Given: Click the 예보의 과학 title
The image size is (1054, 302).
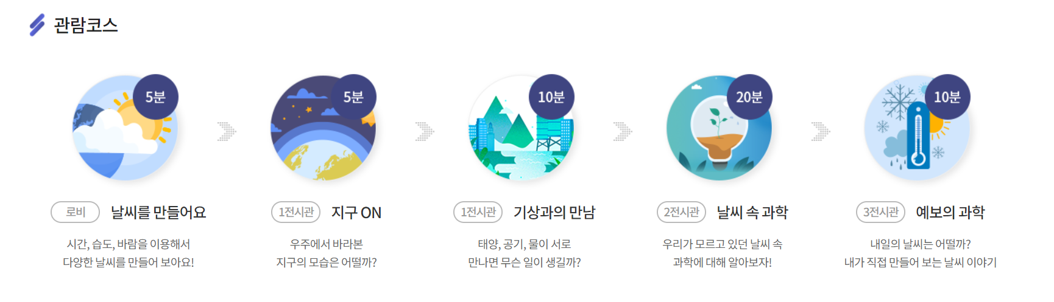Looking at the screenshot, I should pos(950,212).
